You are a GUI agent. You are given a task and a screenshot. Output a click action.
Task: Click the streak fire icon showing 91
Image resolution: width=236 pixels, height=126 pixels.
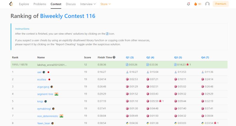196,4
